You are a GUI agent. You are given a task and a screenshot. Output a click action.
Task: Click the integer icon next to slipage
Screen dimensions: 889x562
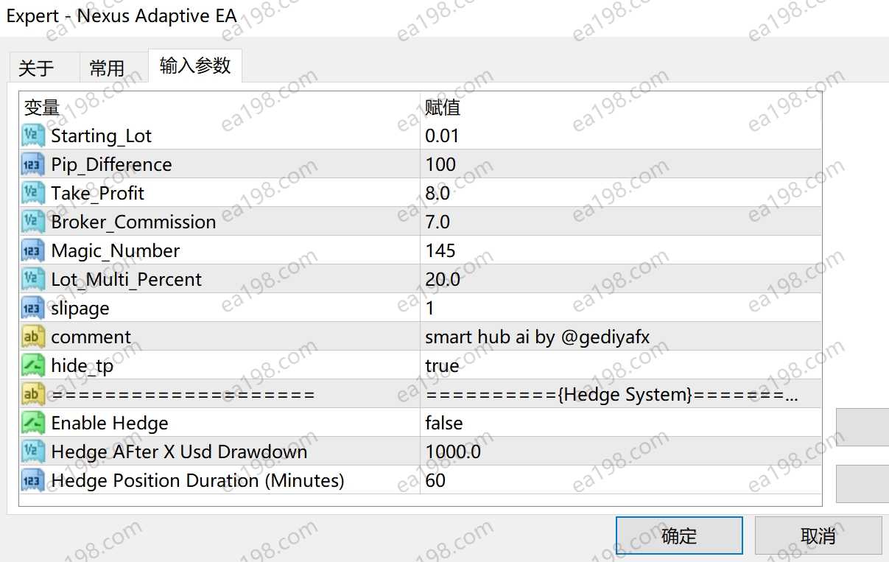pyautogui.click(x=34, y=308)
